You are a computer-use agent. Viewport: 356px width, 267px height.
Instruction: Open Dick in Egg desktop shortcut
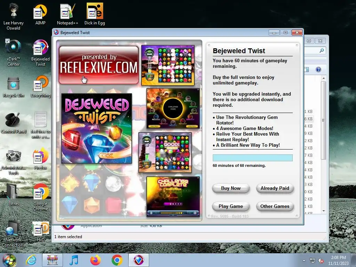pos(95,15)
